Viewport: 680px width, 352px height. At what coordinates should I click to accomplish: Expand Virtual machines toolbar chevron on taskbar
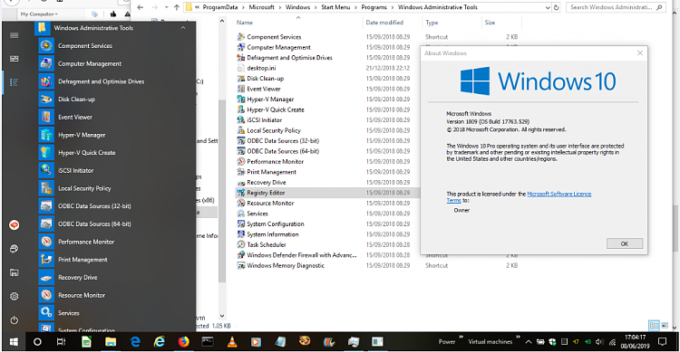coord(518,337)
